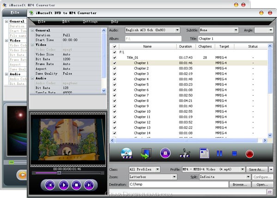Click the preview video thumbnail

click(x=68, y=140)
